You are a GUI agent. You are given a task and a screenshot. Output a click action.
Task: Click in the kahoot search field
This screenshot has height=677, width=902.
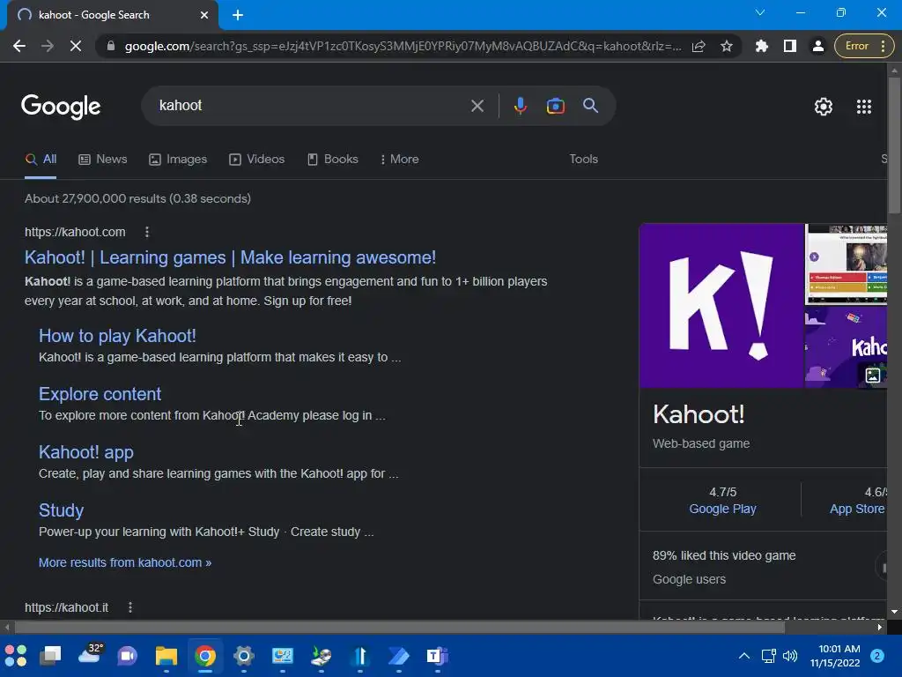click(x=311, y=106)
